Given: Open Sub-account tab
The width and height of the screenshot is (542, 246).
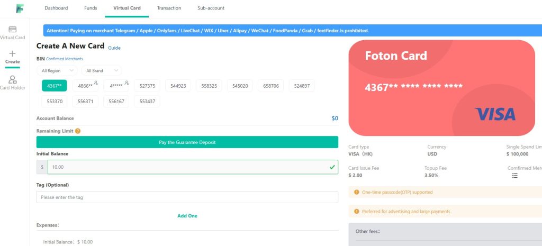Looking at the screenshot, I should pyautogui.click(x=211, y=8).
